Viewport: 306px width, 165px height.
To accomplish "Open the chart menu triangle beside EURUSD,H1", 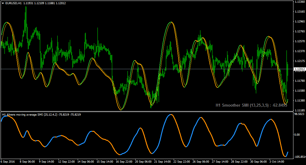I will [3, 3].
